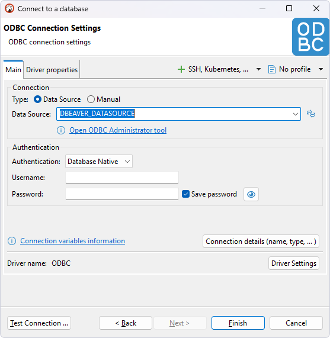The image size is (330, 338).
Task: Open the Authentication Database Native dropdown
Action: click(99, 162)
